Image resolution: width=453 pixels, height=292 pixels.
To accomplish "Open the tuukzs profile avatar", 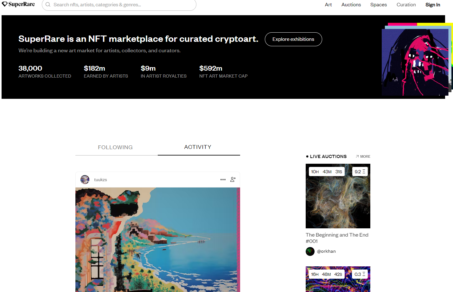I will [85, 180].
